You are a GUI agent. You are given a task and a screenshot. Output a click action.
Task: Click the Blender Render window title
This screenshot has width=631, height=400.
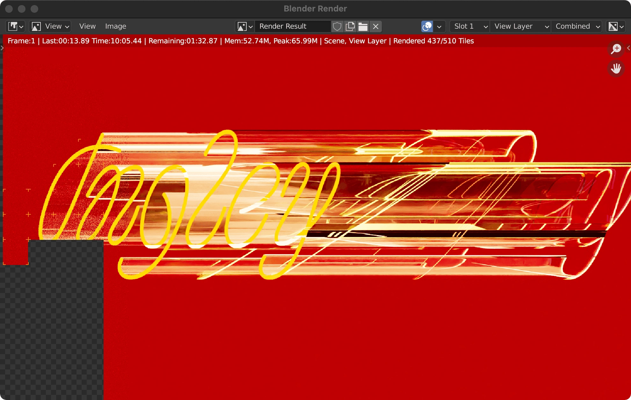click(315, 9)
